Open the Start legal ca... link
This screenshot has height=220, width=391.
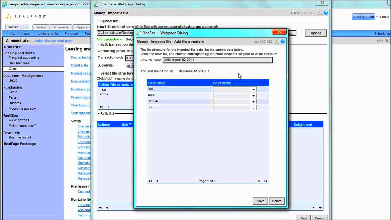[81, 105]
